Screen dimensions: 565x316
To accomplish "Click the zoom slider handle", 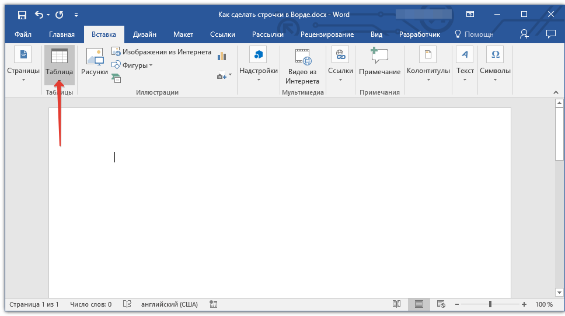I will [490, 304].
